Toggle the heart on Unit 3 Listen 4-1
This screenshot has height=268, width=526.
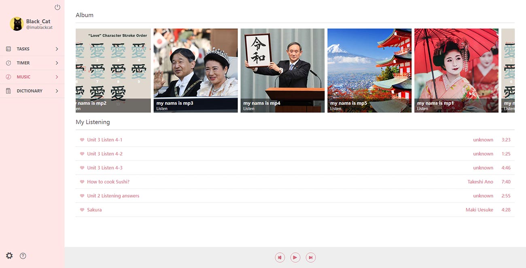click(82, 140)
